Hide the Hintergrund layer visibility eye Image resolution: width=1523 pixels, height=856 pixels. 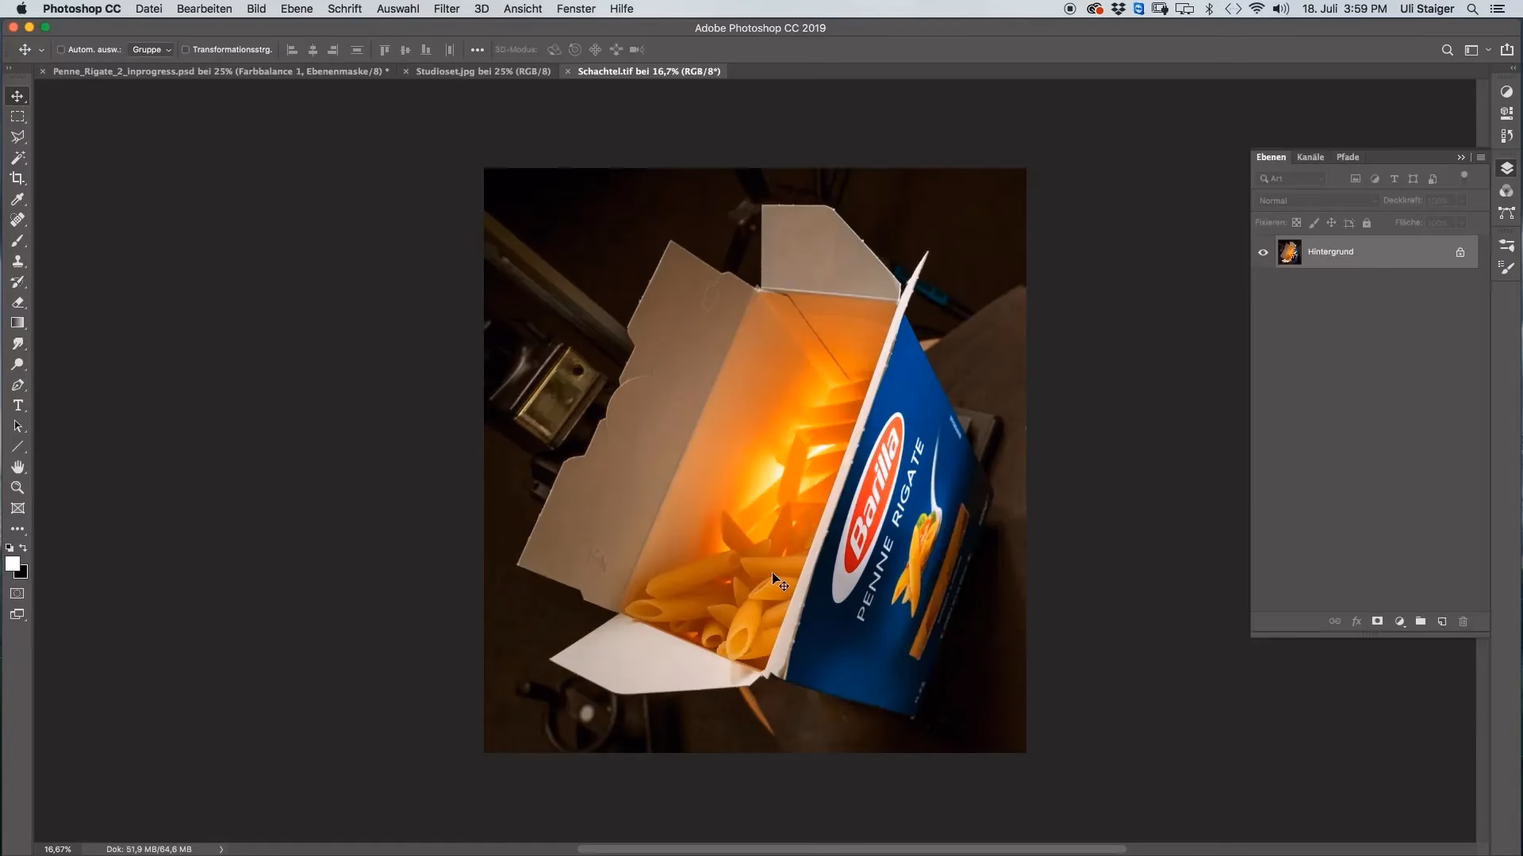point(1264,252)
